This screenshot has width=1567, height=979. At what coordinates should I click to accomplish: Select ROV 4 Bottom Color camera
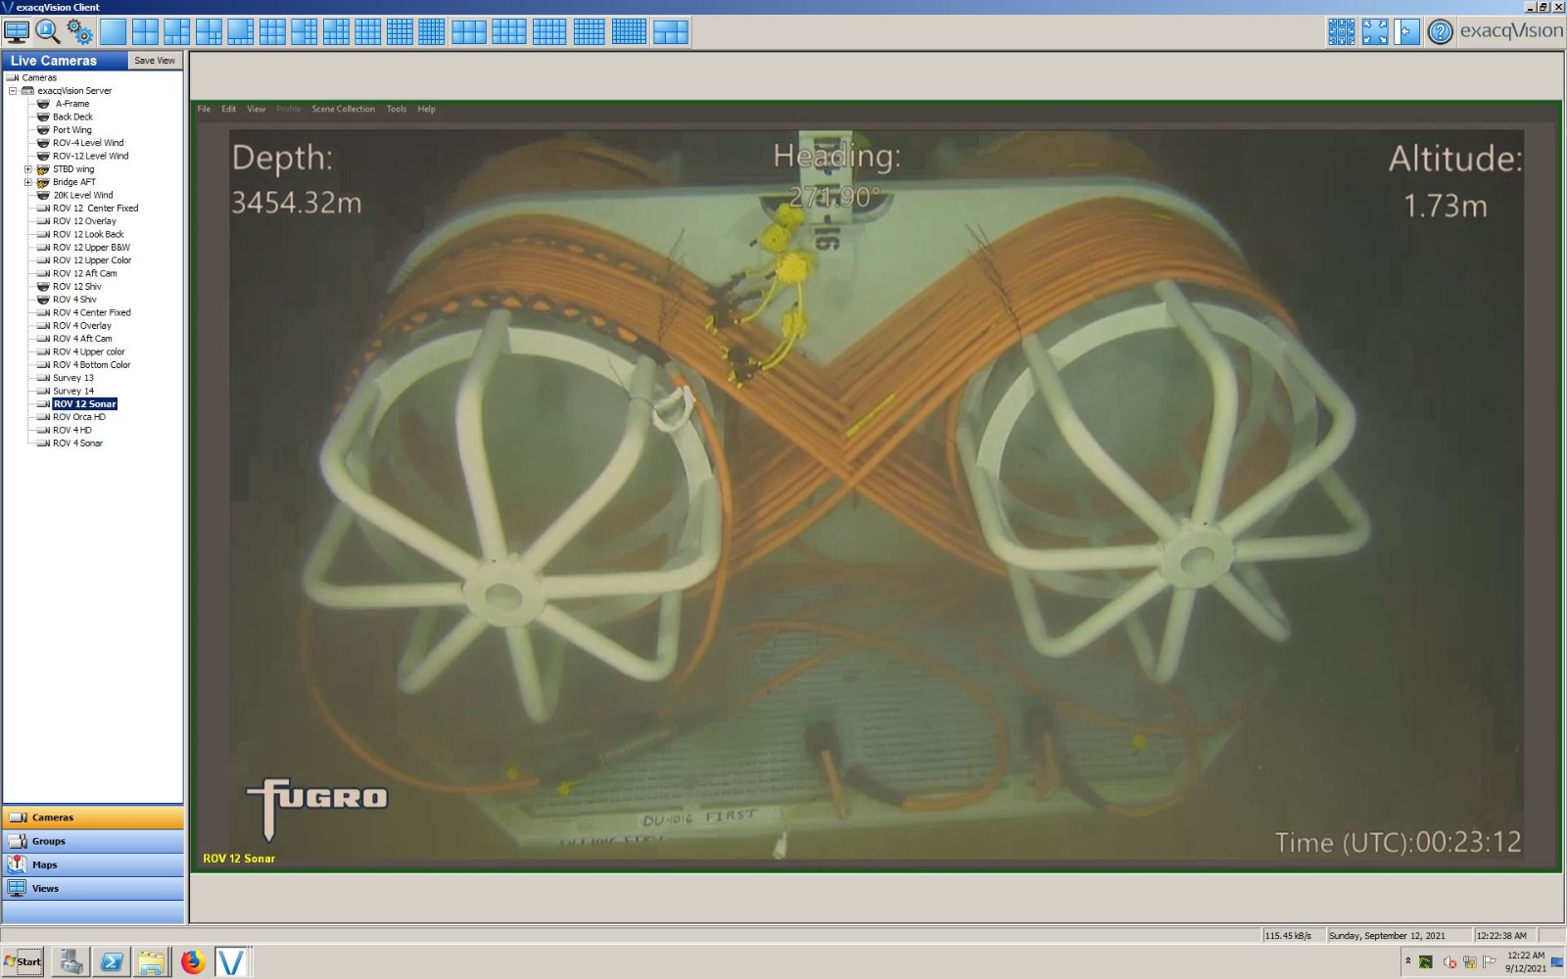[91, 365]
